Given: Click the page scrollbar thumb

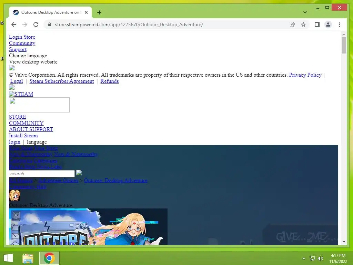Looking at the screenshot, I should coord(344,45).
